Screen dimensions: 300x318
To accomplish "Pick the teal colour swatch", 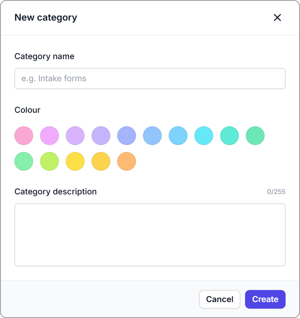I will coord(229,136).
